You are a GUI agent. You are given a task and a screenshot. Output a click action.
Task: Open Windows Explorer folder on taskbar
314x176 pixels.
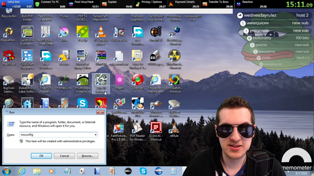point(37,171)
